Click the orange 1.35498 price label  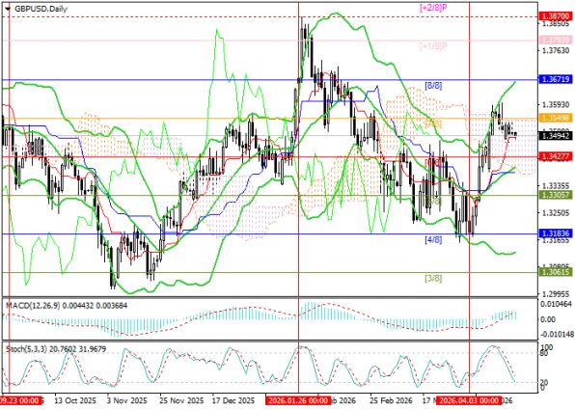(x=556, y=118)
